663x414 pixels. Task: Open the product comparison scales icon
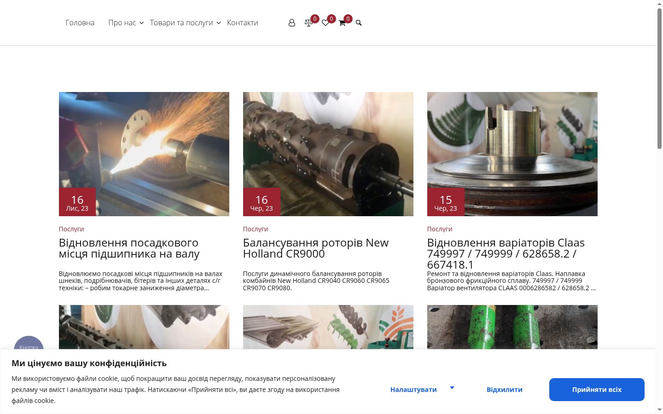(x=308, y=23)
